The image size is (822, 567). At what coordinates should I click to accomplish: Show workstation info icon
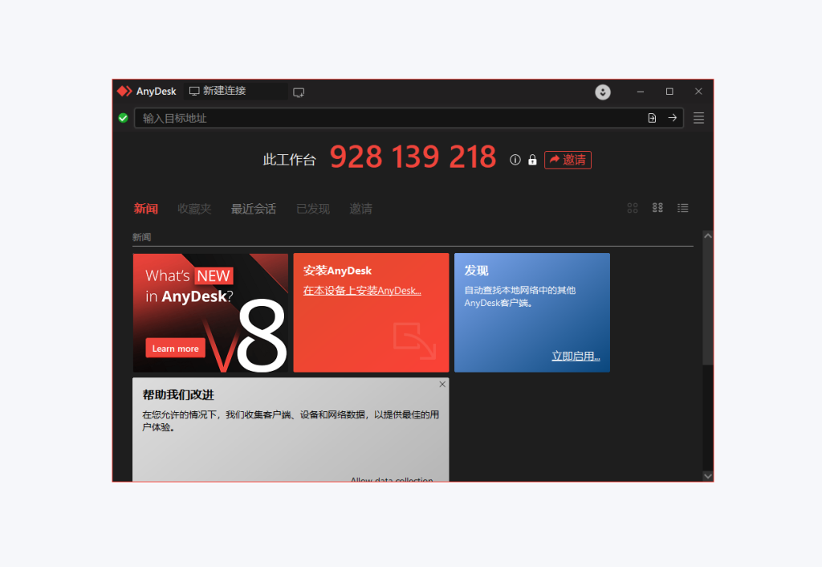(x=515, y=160)
